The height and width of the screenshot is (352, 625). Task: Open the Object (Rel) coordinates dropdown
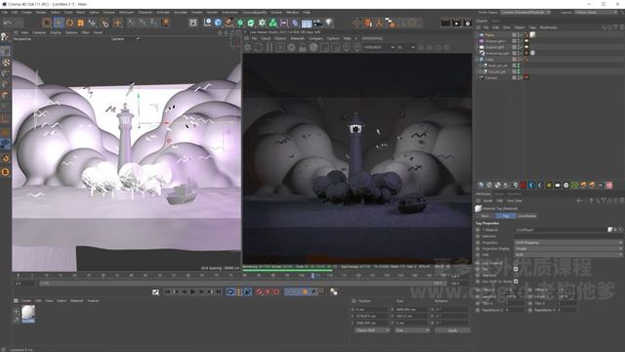(372, 330)
